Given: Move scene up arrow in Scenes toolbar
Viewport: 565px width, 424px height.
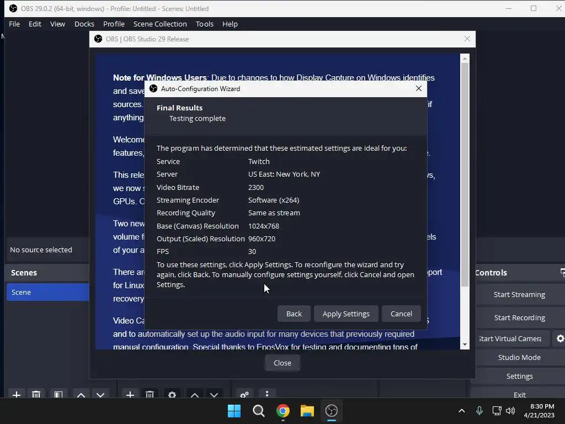Looking at the screenshot, I should pyautogui.click(x=81, y=394).
